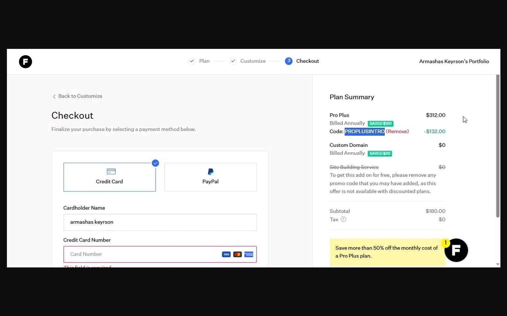Click the Card Number input field
Viewport: 507px width, 316px height.
pyautogui.click(x=160, y=254)
